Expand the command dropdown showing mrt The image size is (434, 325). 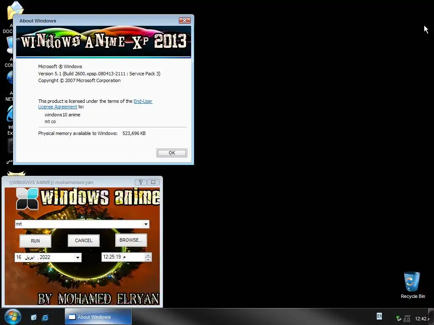(x=146, y=224)
